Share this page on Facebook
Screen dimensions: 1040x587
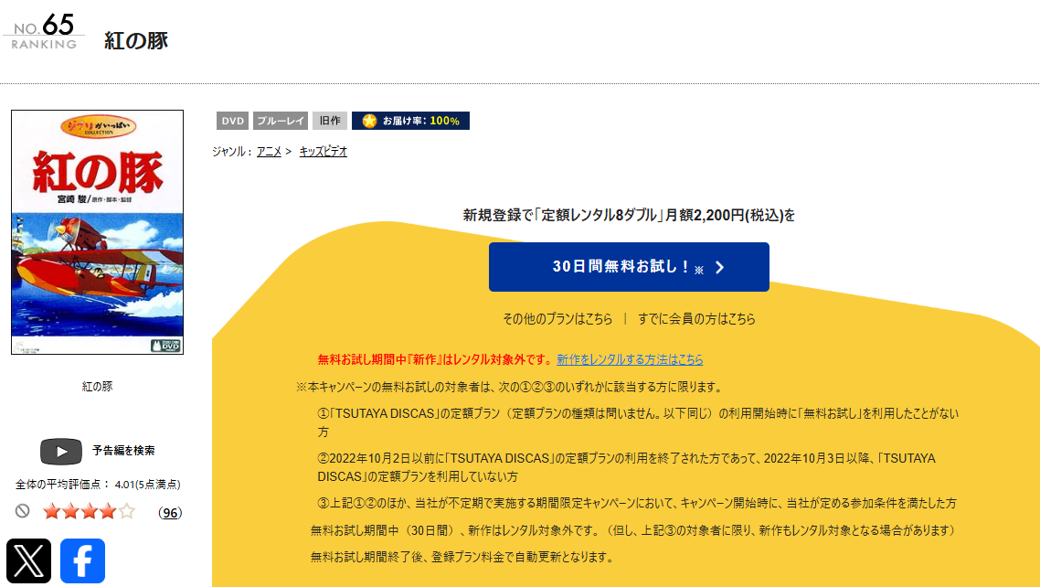(x=81, y=561)
